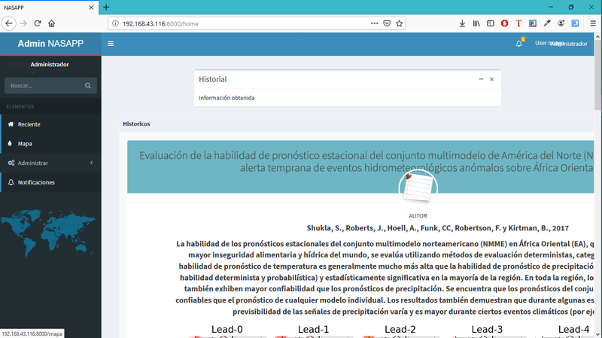Image resolution: width=602 pixels, height=338 pixels.
Task: Toggle the sidebar with the hamburger icon
Action: [x=111, y=44]
